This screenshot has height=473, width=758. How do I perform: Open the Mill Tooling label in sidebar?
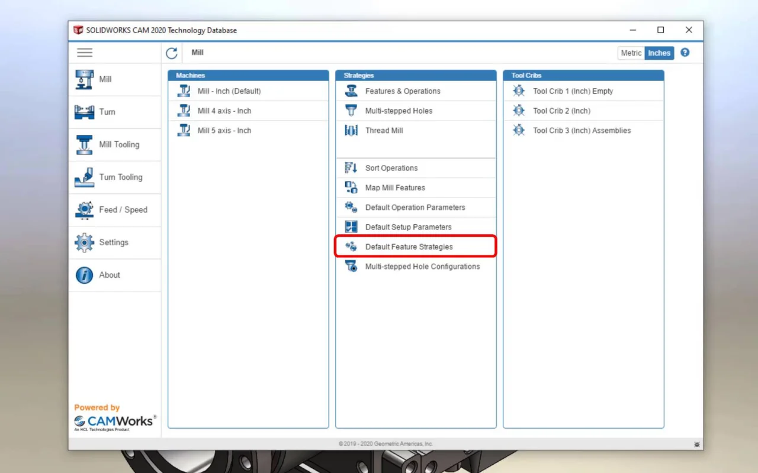point(119,144)
